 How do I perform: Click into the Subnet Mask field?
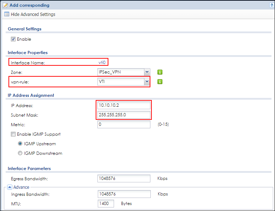(124, 115)
